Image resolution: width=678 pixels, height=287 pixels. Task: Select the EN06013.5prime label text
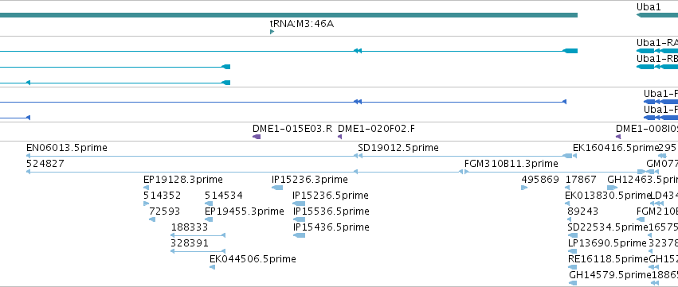67,148
